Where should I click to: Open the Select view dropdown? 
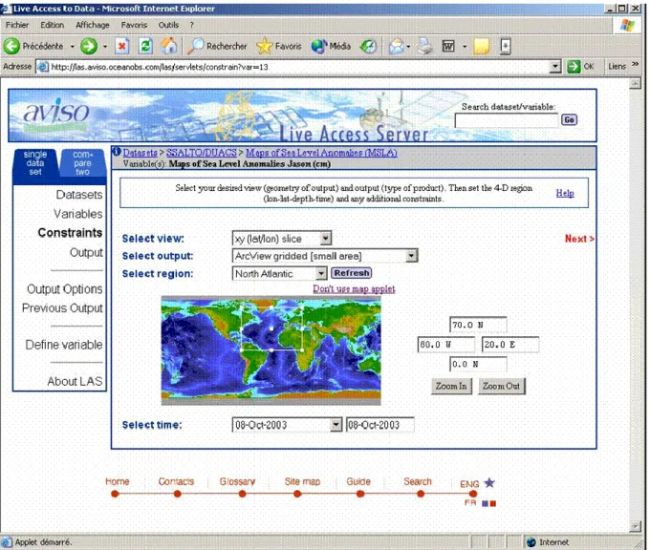[326, 238]
